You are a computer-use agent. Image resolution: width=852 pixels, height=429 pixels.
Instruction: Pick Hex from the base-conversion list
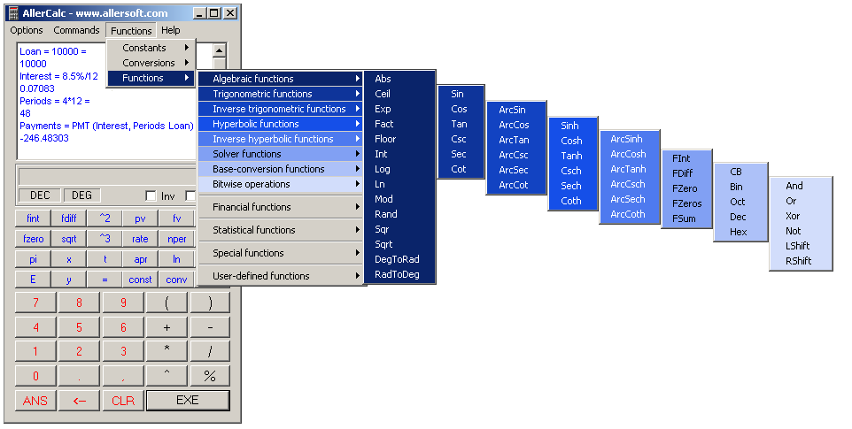pyautogui.click(x=738, y=232)
